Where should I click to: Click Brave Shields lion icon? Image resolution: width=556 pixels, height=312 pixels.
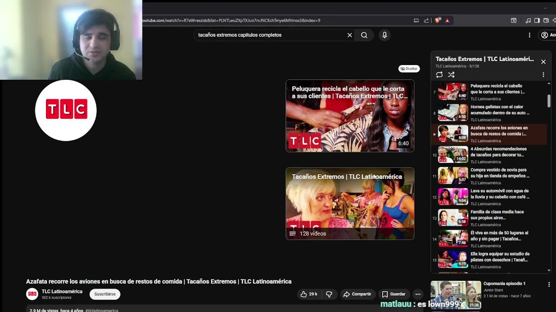pyautogui.click(x=438, y=20)
